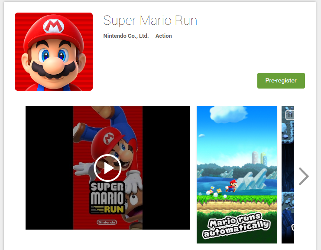Viewport: 321px width, 250px height.
Task: Open the partially visible cave screenshot
Action: tap(288, 174)
